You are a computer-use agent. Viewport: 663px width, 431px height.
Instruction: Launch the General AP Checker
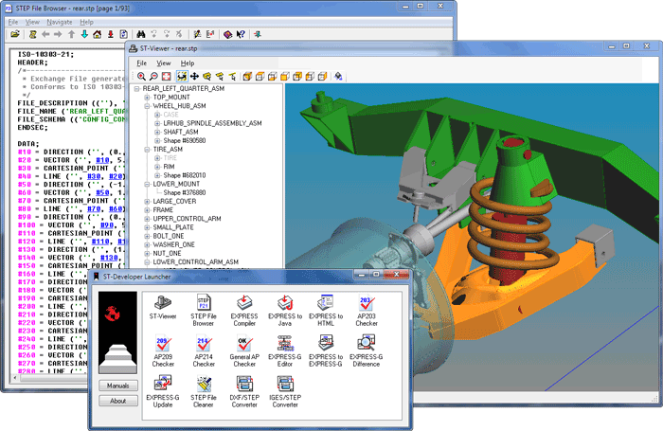(244, 350)
